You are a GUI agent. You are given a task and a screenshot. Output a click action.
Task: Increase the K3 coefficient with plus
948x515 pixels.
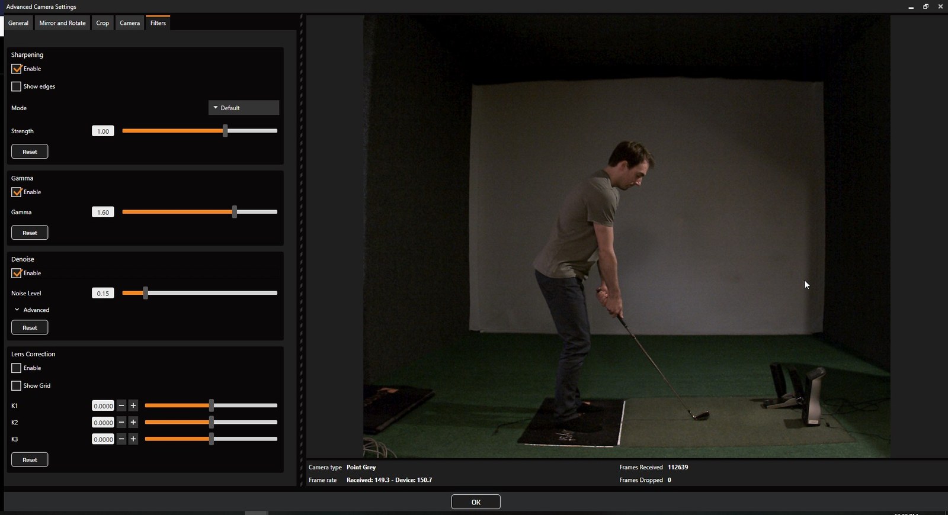(x=133, y=439)
